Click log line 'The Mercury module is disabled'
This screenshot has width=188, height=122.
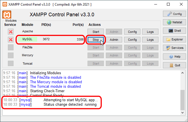pos(56,82)
